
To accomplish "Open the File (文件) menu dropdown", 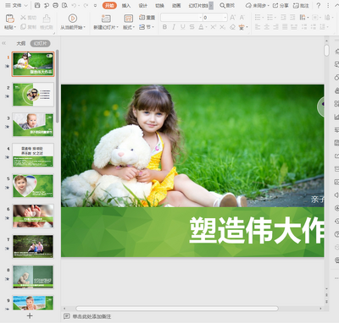I will (x=17, y=5).
